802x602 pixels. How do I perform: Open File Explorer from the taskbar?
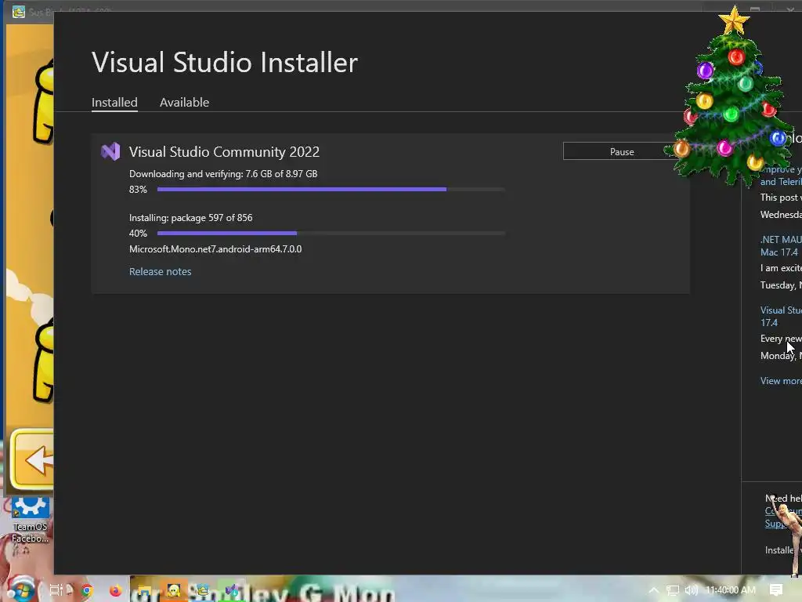pyautogui.click(x=144, y=591)
